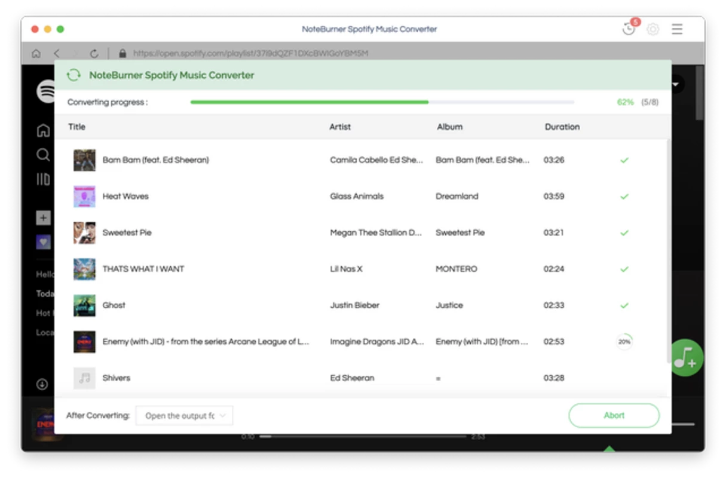Click the Spotify playlist URL field
This screenshot has width=726, height=478.
coord(250,53)
